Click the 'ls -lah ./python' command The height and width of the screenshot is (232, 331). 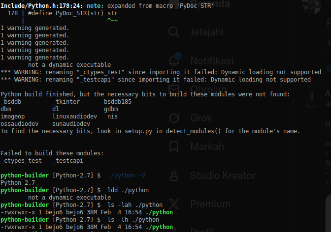(135, 205)
